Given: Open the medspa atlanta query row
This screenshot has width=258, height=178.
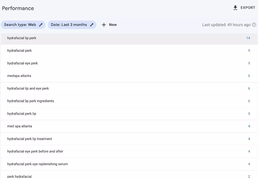Looking at the screenshot, I should 19,76.
